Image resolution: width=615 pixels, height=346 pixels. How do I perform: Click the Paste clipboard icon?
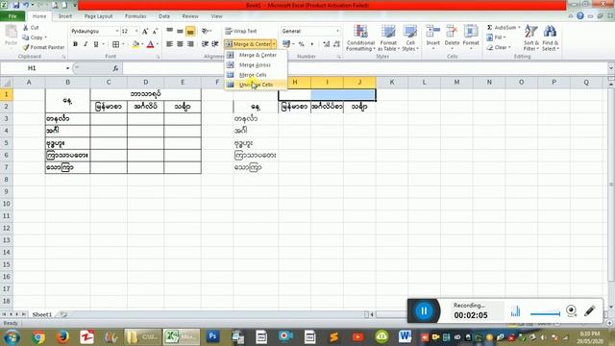pyautogui.click(x=11, y=32)
